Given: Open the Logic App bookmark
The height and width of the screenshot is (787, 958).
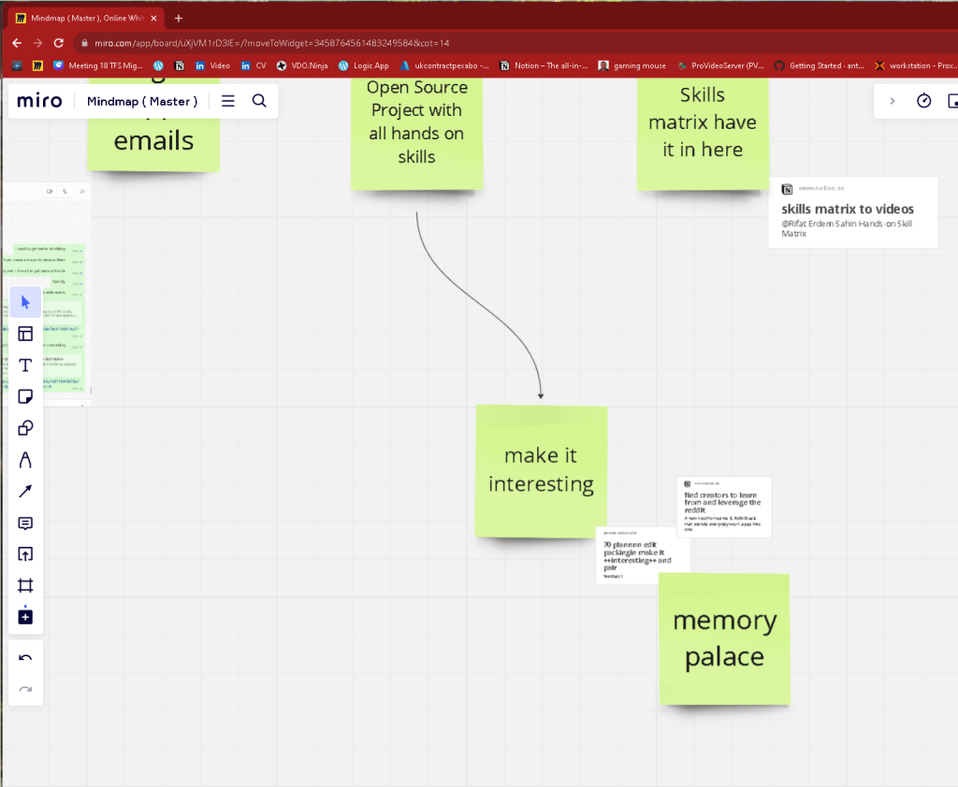Looking at the screenshot, I should (364, 65).
